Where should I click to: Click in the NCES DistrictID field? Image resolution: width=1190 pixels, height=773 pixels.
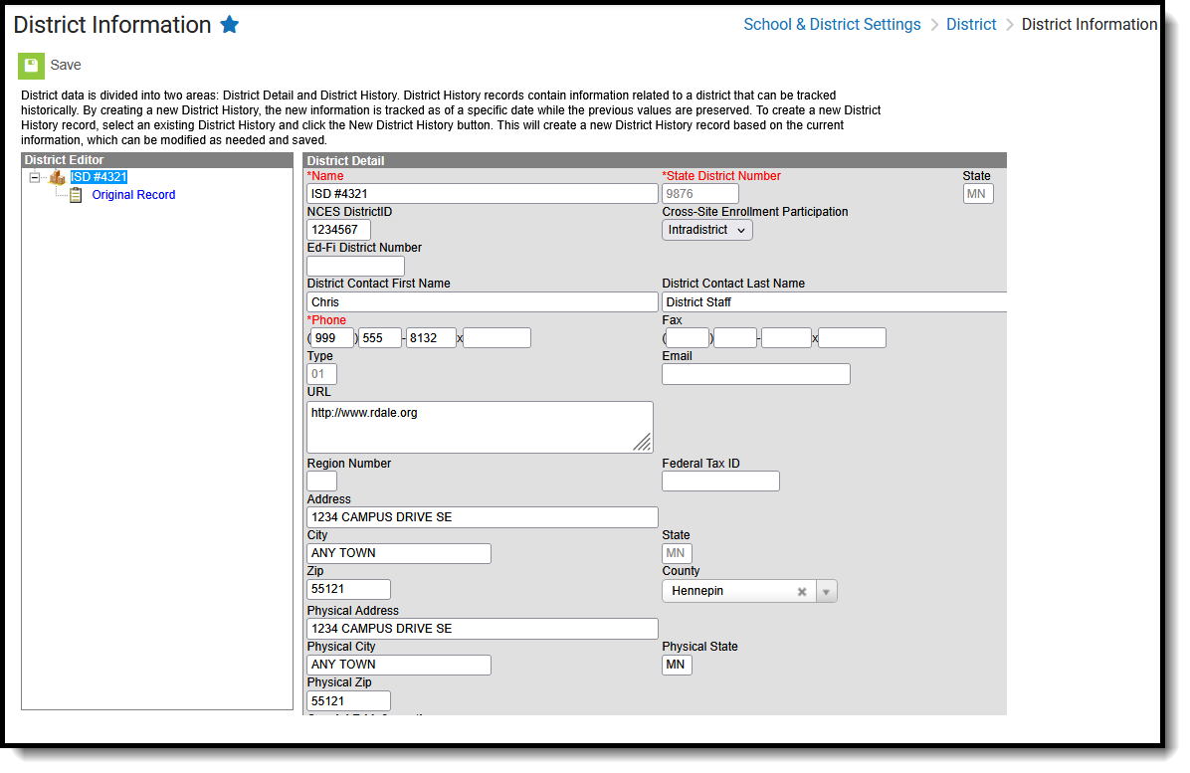[x=338, y=230]
